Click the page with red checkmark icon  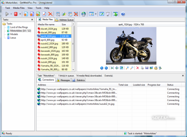point(44,14)
